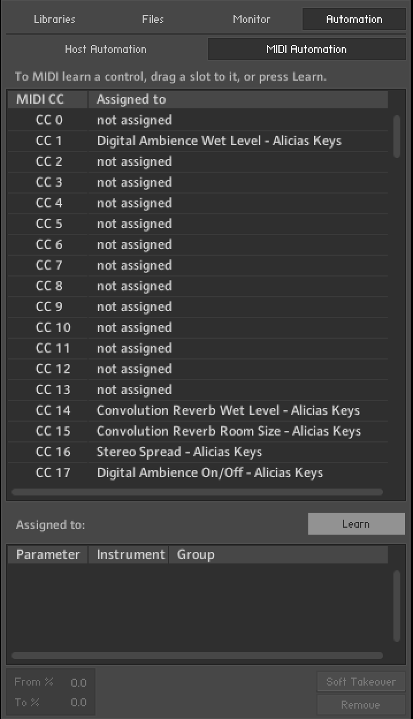Open the Host Automation sub-tab
The width and height of the screenshot is (413, 719).
106,49
